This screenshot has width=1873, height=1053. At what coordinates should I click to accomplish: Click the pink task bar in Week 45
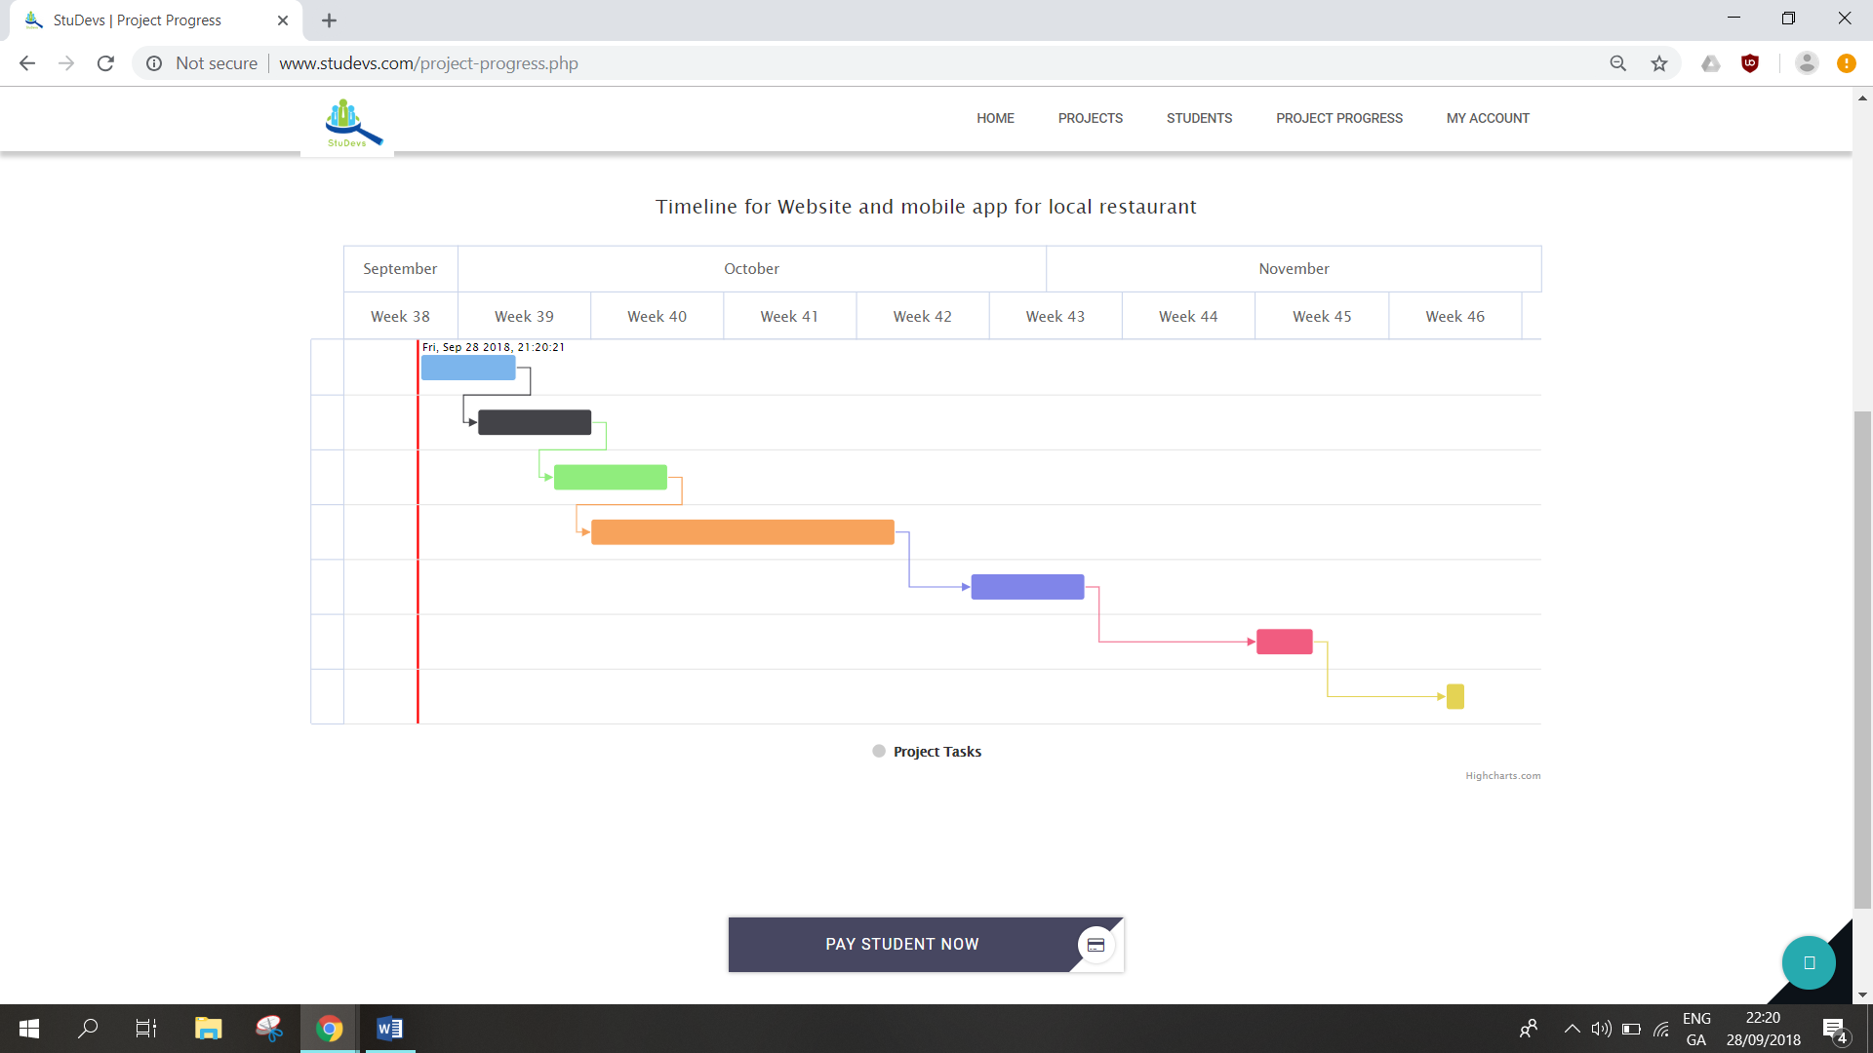1284,642
